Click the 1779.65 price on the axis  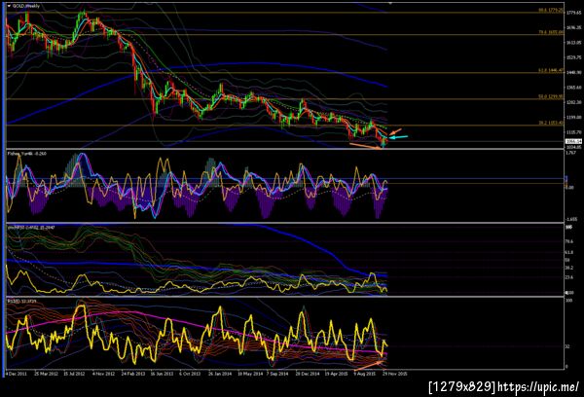(x=573, y=13)
